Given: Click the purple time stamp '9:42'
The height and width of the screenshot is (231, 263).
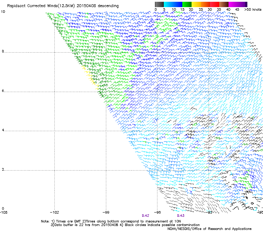Looking at the screenshot, I should coord(145,216).
